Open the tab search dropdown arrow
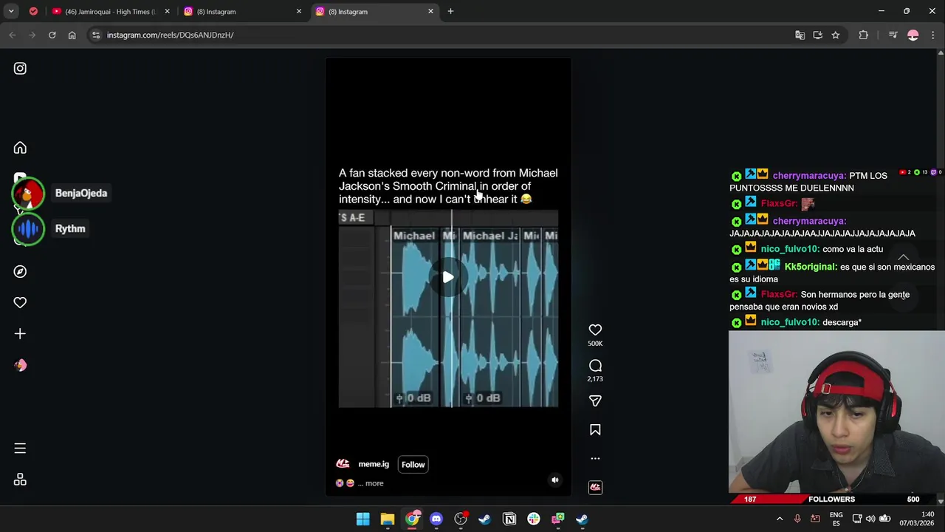This screenshot has height=532, width=945. pyautogui.click(x=11, y=11)
